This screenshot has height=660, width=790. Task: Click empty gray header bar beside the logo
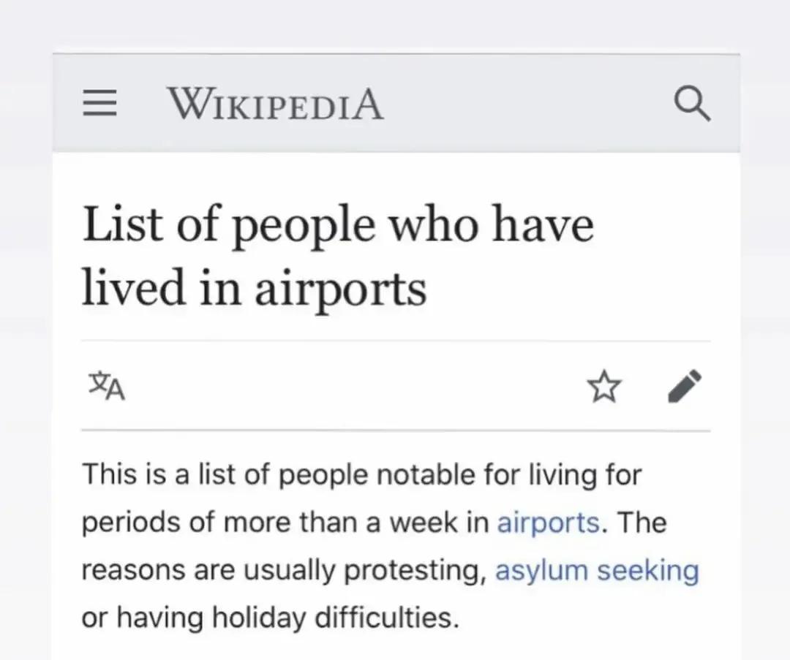[x=527, y=105]
